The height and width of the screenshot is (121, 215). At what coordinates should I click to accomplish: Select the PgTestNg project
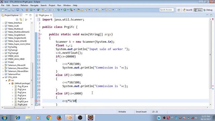[x=12, y=47]
